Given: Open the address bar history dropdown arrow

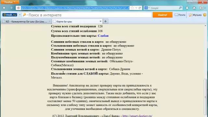Looking at the screenshot, I should point(136,8).
